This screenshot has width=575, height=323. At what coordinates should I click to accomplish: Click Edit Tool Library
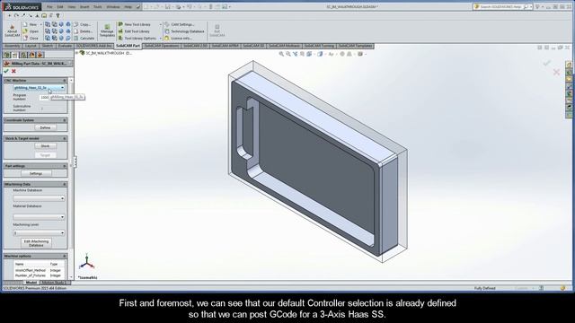(134, 31)
